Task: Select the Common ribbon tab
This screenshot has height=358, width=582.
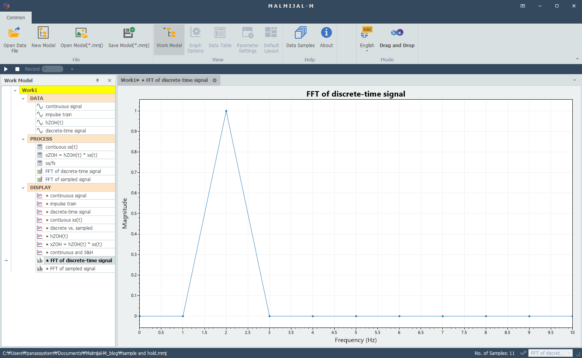Action: pyautogui.click(x=16, y=18)
